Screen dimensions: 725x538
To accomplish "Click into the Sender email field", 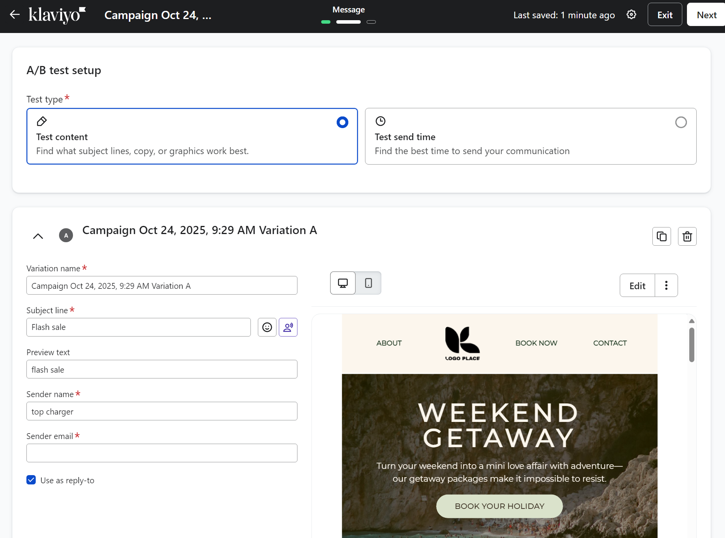I will [x=162, y=453].
